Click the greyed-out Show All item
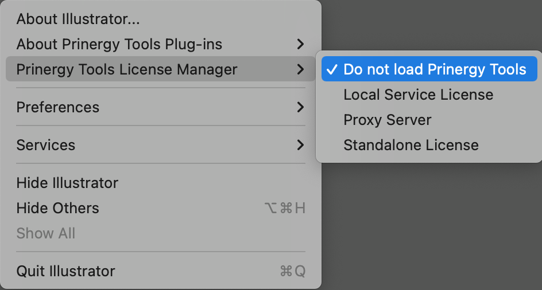This screenshot has height=290, width=542. click(46, 233)
